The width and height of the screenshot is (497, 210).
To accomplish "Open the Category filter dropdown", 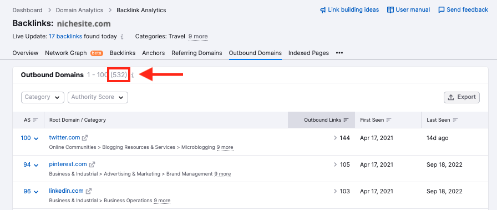I will click(x=43, y=97).
